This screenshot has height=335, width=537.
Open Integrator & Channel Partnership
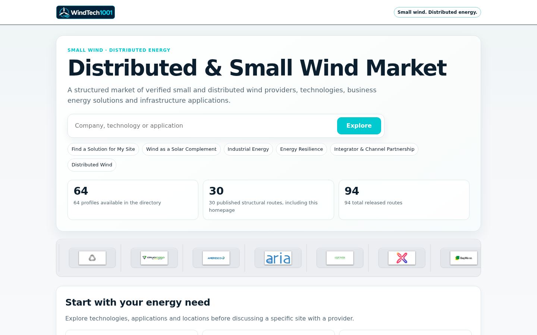click(x=374, y=149)
